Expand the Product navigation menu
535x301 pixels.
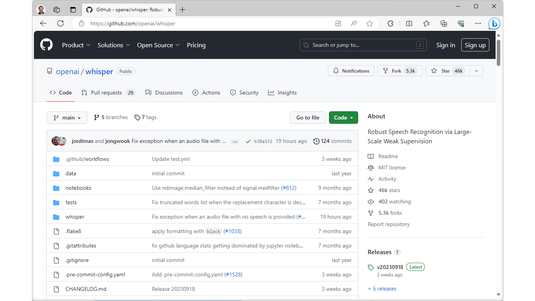[76, 45]
